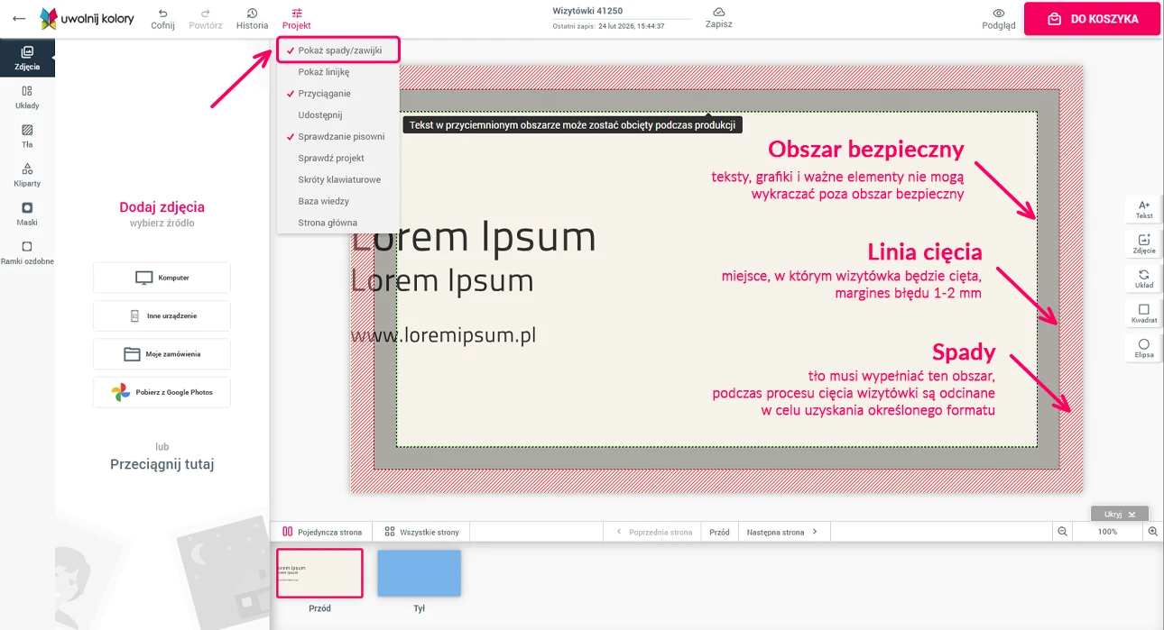Add a Tekst text element
The height and width of the screenshot is (630, 1164).
pos(1143,209)
